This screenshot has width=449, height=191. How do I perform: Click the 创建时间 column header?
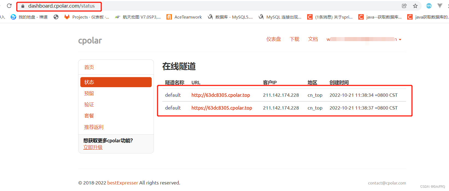point(339,83)
